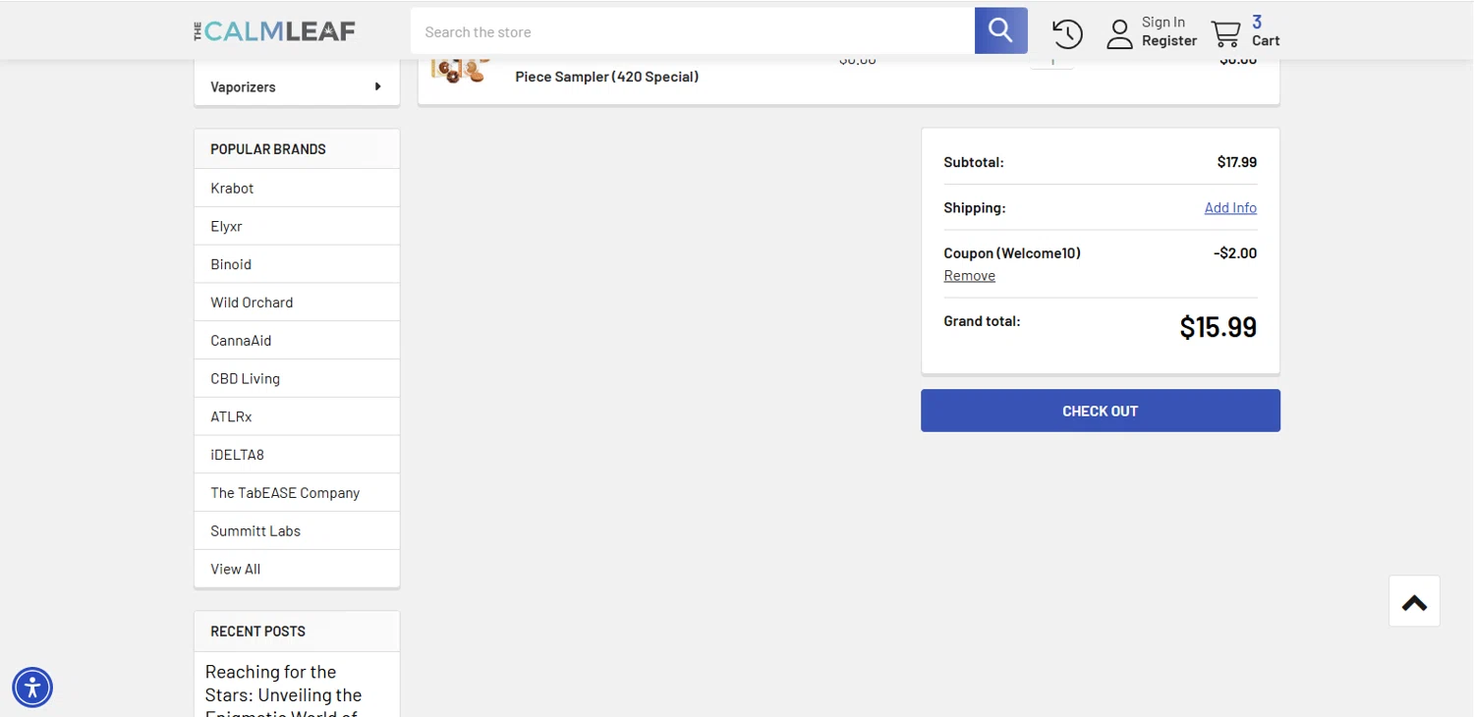1474x717 pixels.
Task: Click the $17.99 subtotal value
Action: [1237, 162]
